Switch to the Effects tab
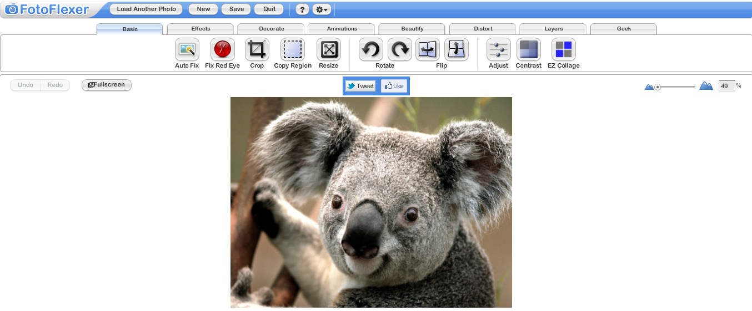The image size is (752, 311). [200, 29]
